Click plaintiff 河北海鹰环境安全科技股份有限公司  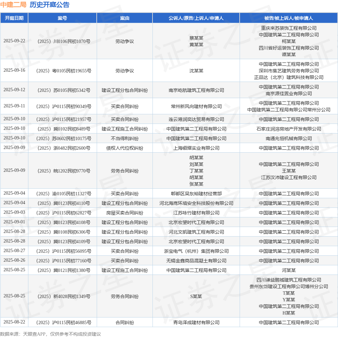point(196,203)
